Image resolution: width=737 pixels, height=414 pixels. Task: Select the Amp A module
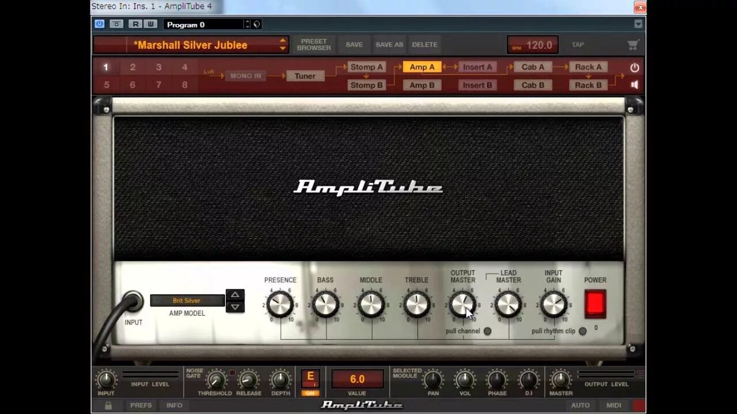tap(422, 67)
